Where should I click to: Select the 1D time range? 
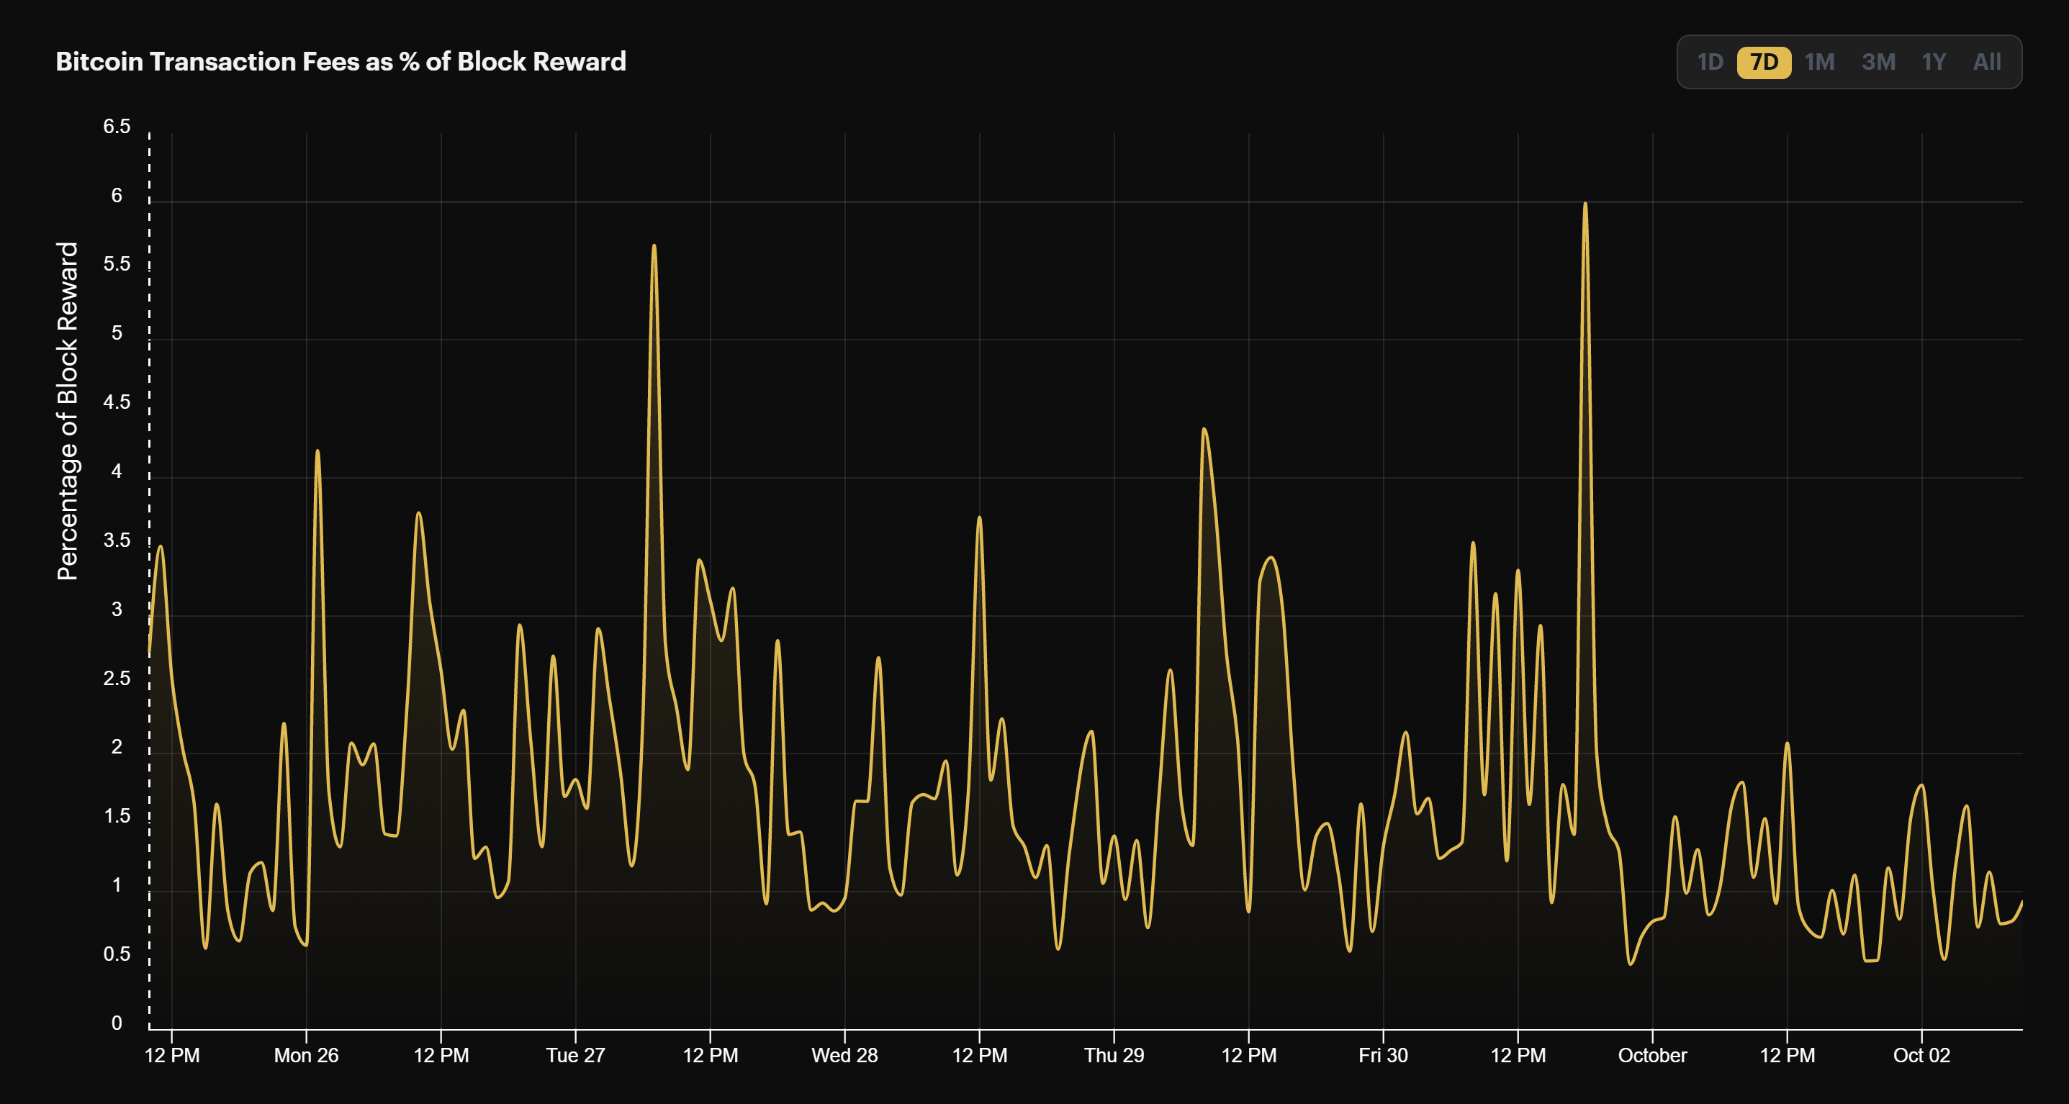tap(1710, 62)
